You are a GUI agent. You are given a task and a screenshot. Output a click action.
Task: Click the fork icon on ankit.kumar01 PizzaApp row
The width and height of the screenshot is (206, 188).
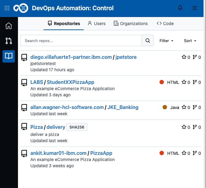pos(195,153)
